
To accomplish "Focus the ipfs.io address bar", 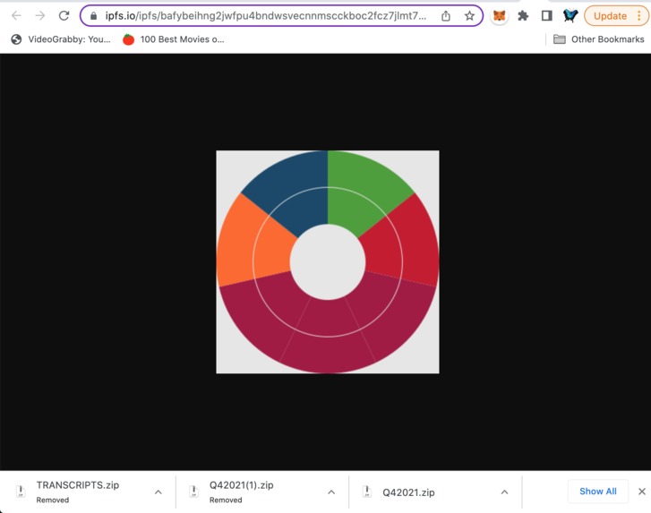I will [265, 16].
